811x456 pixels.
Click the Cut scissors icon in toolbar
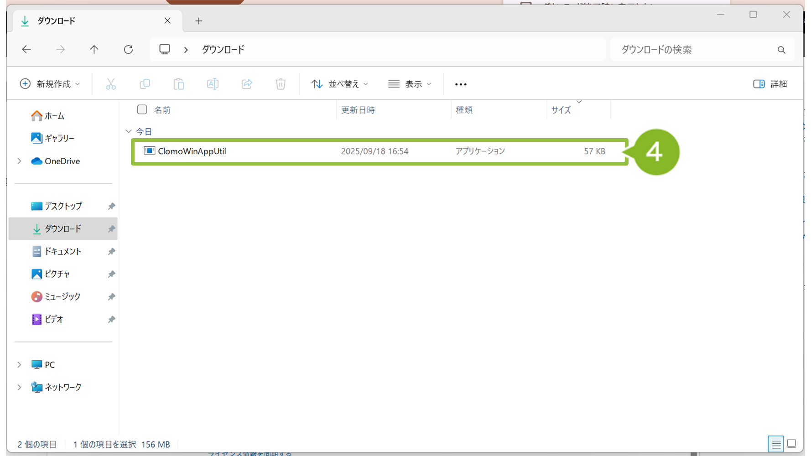tap(111, 84)
